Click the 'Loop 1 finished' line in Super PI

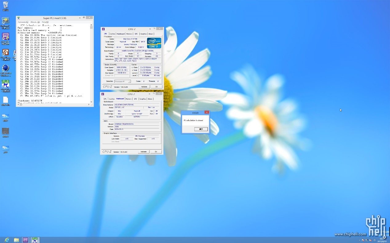(41, 37)
